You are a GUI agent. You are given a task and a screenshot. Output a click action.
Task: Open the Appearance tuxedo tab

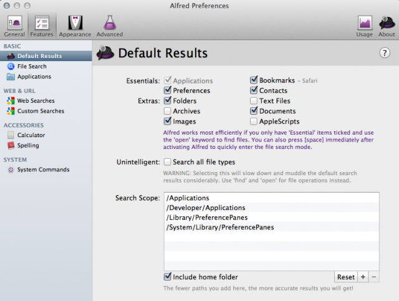click(x=75, y=26)
